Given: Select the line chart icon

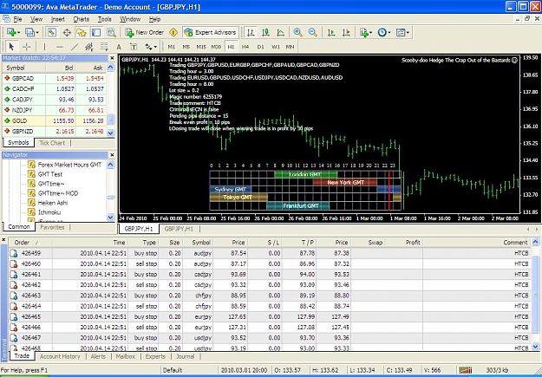Looking at the screenshot, I should tap(281, 32).
